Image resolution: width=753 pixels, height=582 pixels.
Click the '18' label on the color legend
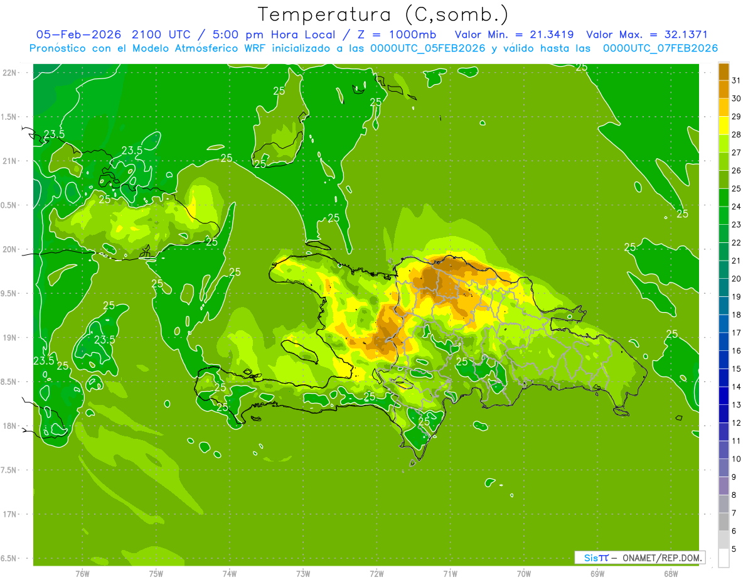point(736,315)
